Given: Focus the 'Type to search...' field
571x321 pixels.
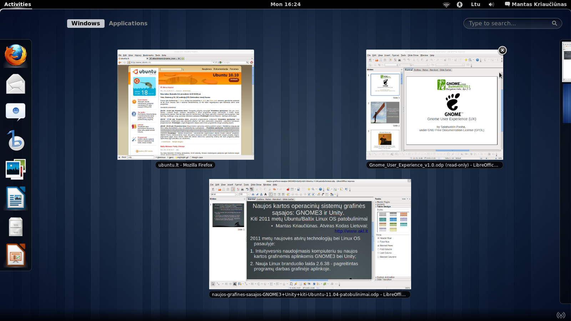Looking at the screenshot, I should [509, 23].
